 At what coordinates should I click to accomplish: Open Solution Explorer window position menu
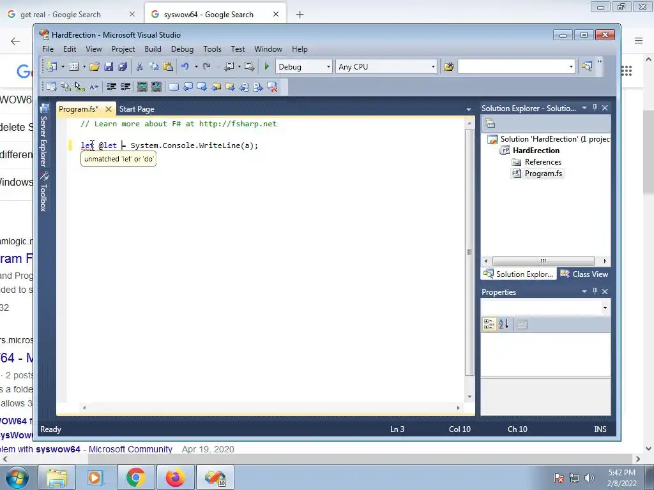tap(584, 107)
